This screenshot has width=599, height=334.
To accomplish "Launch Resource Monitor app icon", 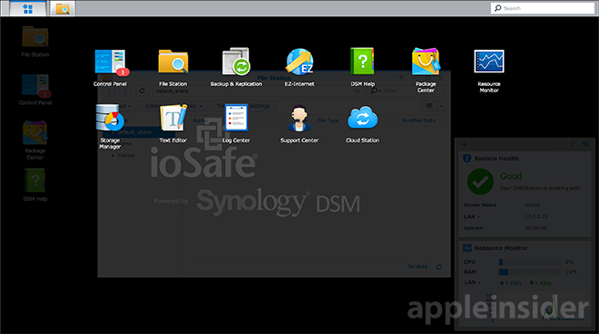I will tap(489, 71).
